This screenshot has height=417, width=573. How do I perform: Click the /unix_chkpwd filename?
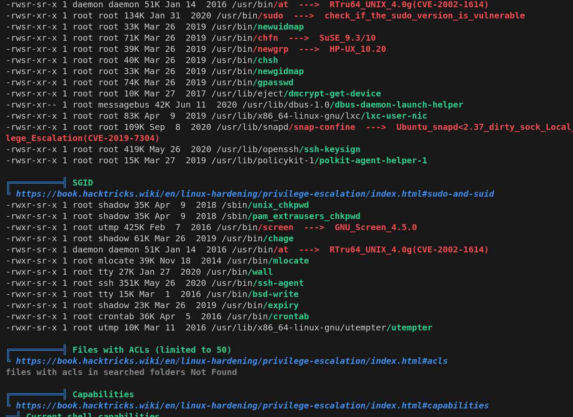pyautogui.click(x=278, y=205)
